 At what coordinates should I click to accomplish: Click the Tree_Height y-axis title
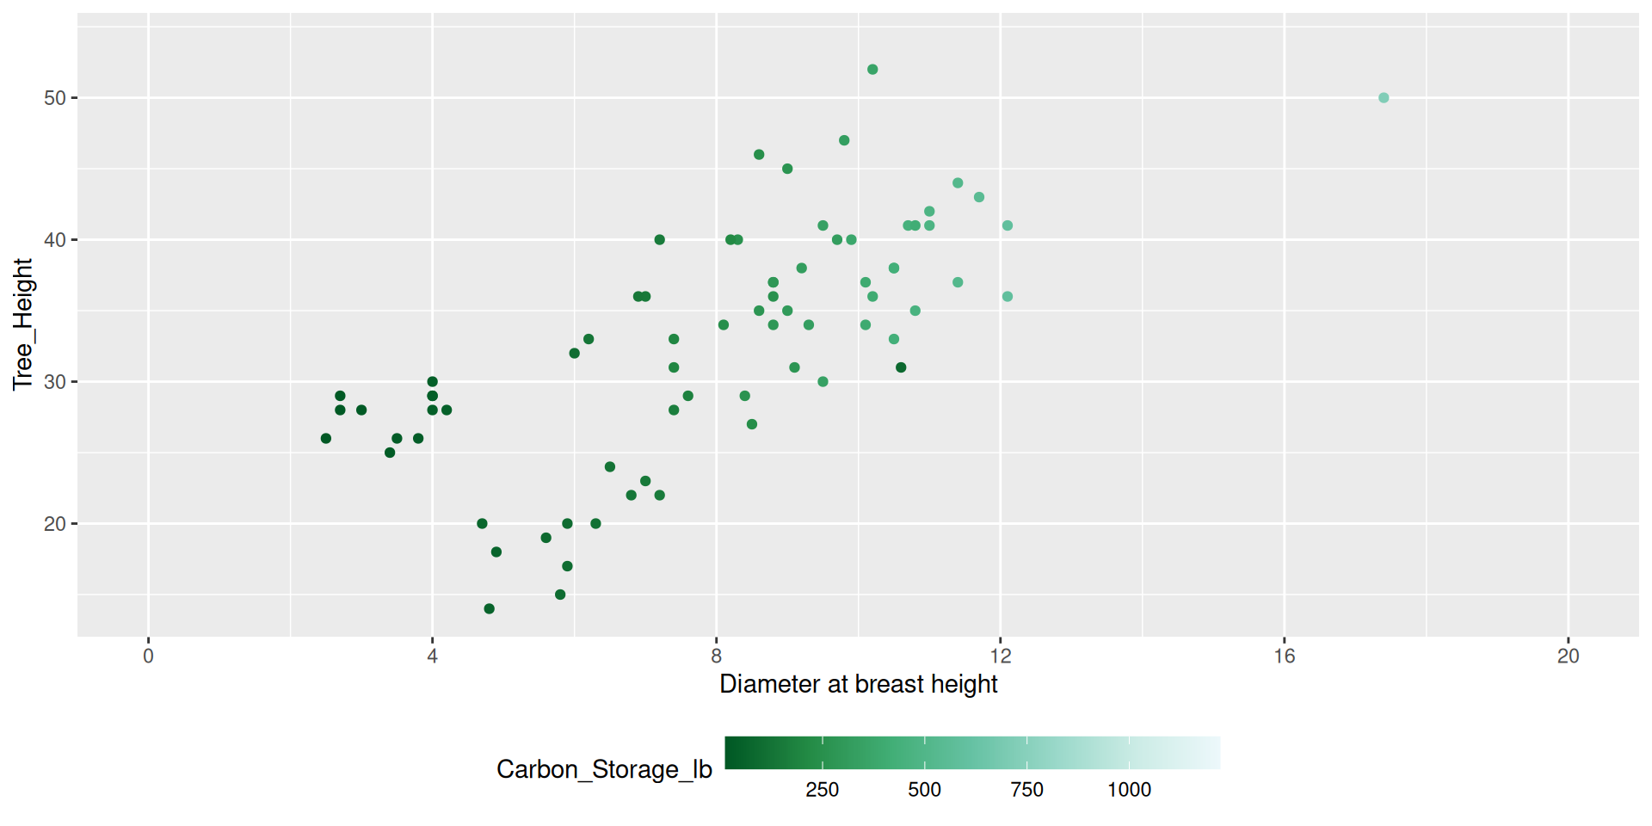[x=22, y=324]
